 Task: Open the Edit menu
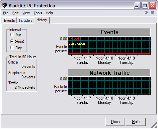(15, 13)
